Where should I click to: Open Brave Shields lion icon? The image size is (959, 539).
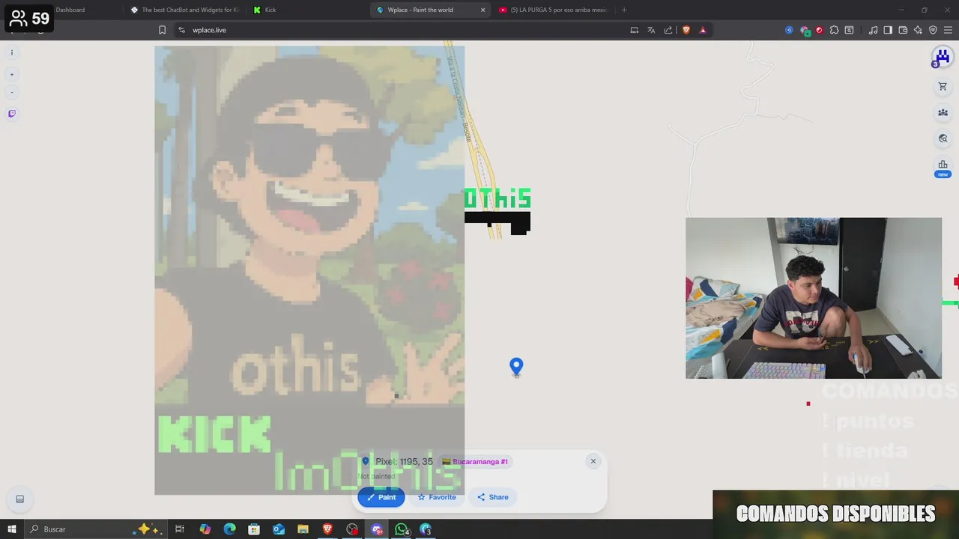686,30
